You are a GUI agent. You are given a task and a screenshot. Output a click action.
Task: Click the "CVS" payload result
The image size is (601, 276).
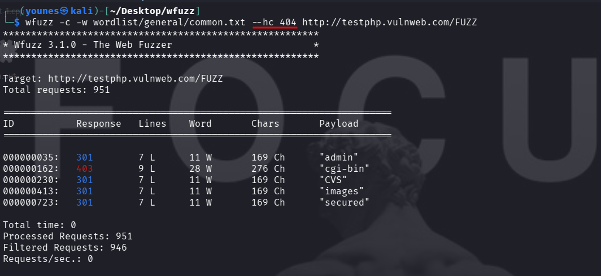333,180
